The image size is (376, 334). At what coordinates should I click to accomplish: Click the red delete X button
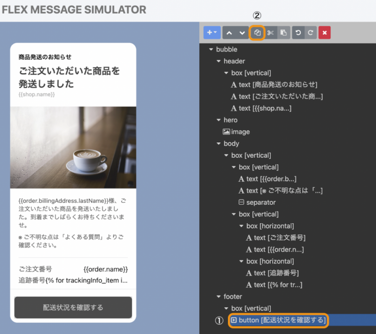click(x=324, y=32)
